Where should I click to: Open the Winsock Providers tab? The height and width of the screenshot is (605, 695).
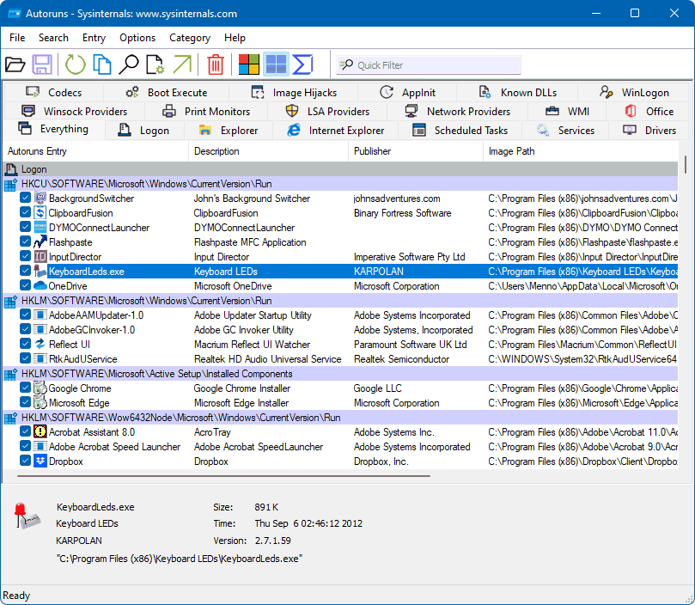[74, 112]
